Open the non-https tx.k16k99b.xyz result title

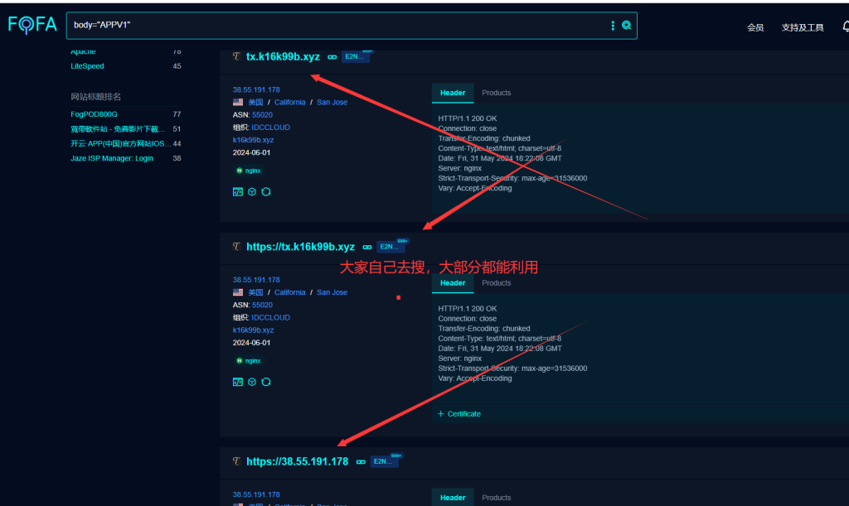coord(283,57)
